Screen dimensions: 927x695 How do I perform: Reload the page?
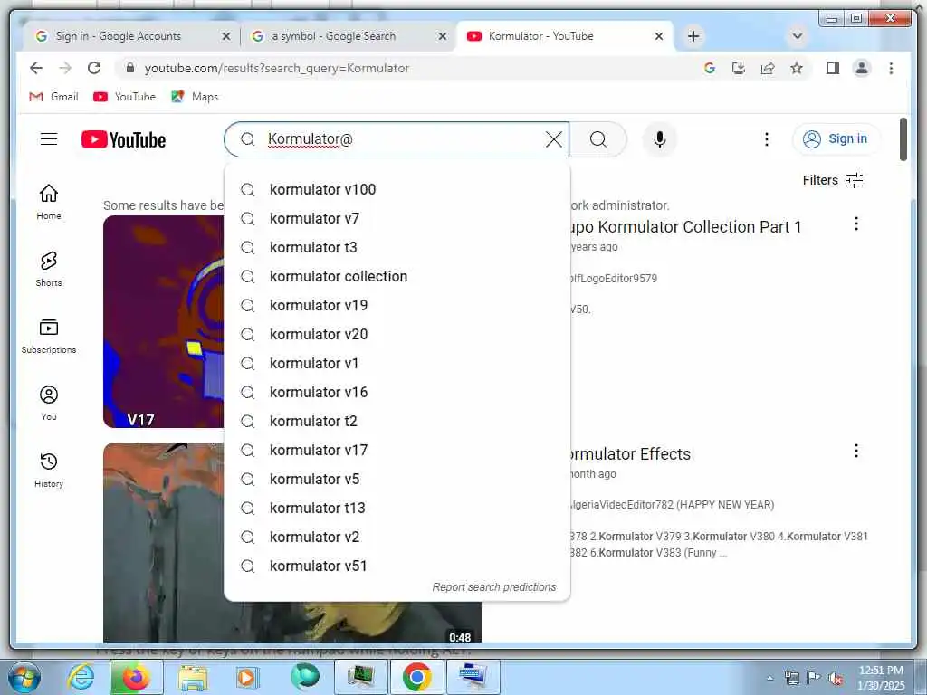click(x=94, y=68)
